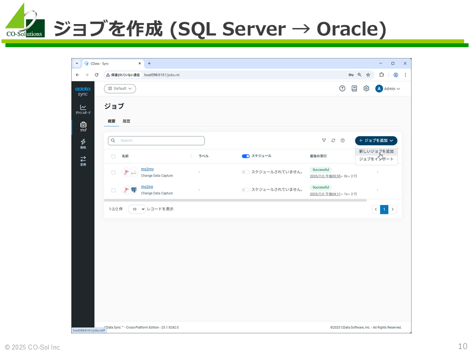Open the ジョブ briefcase sidebar icon
Viewport: 472px width, 354px height.
(x=83, y=126)
